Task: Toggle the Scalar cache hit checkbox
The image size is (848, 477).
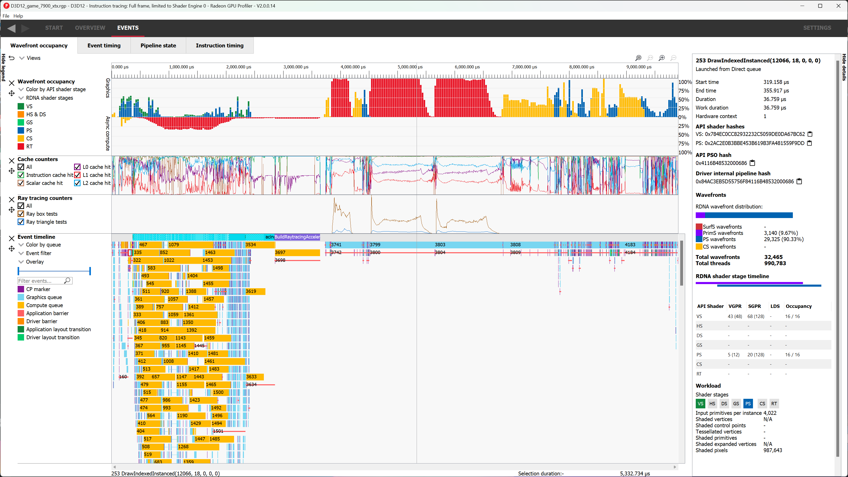Action: (x=21, y=183)
